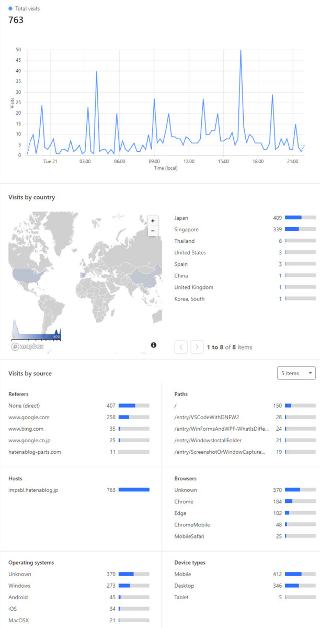Go to previous page of countries
The image size is (320, 628).
point(181,347)
